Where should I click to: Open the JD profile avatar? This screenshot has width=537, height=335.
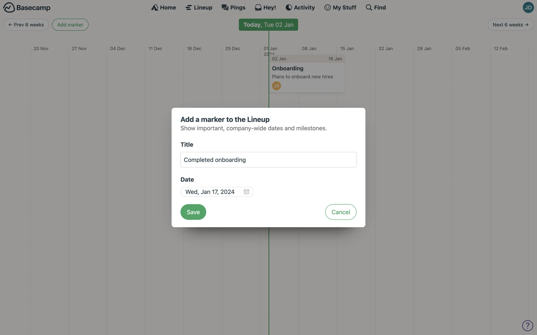(528, 8)
